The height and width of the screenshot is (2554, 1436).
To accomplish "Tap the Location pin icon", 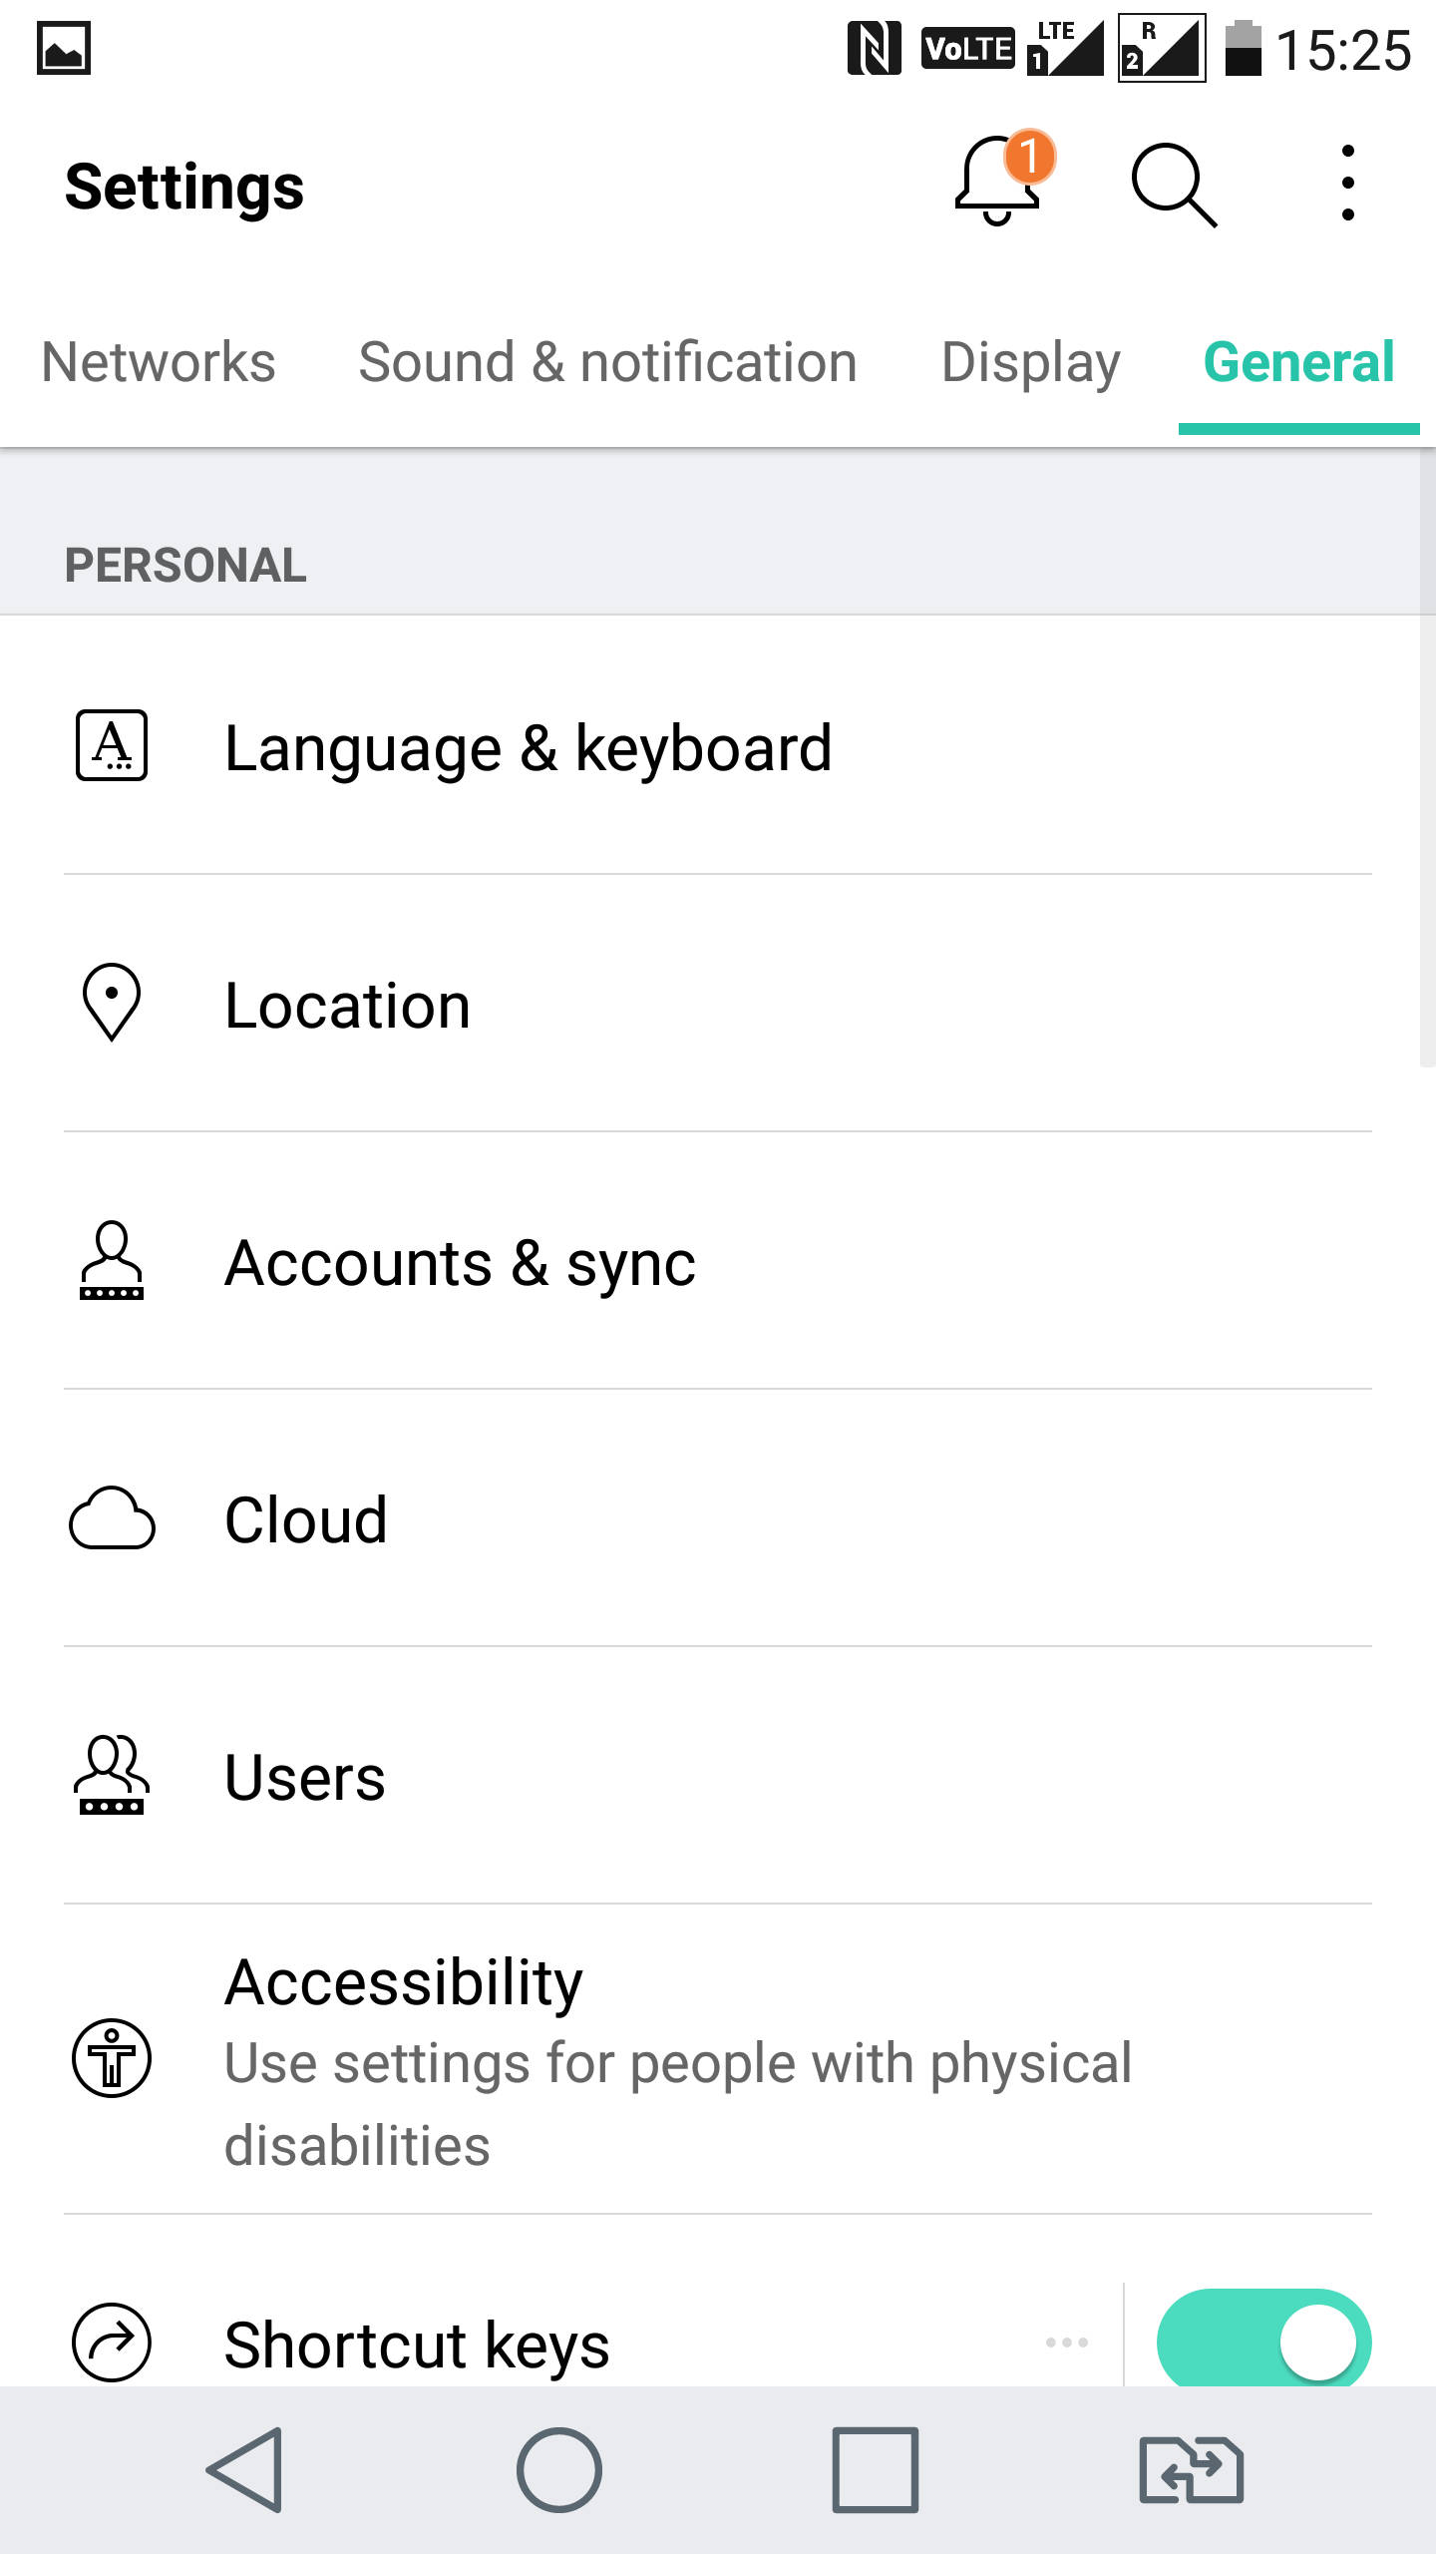I will (x=112, y=1003).
